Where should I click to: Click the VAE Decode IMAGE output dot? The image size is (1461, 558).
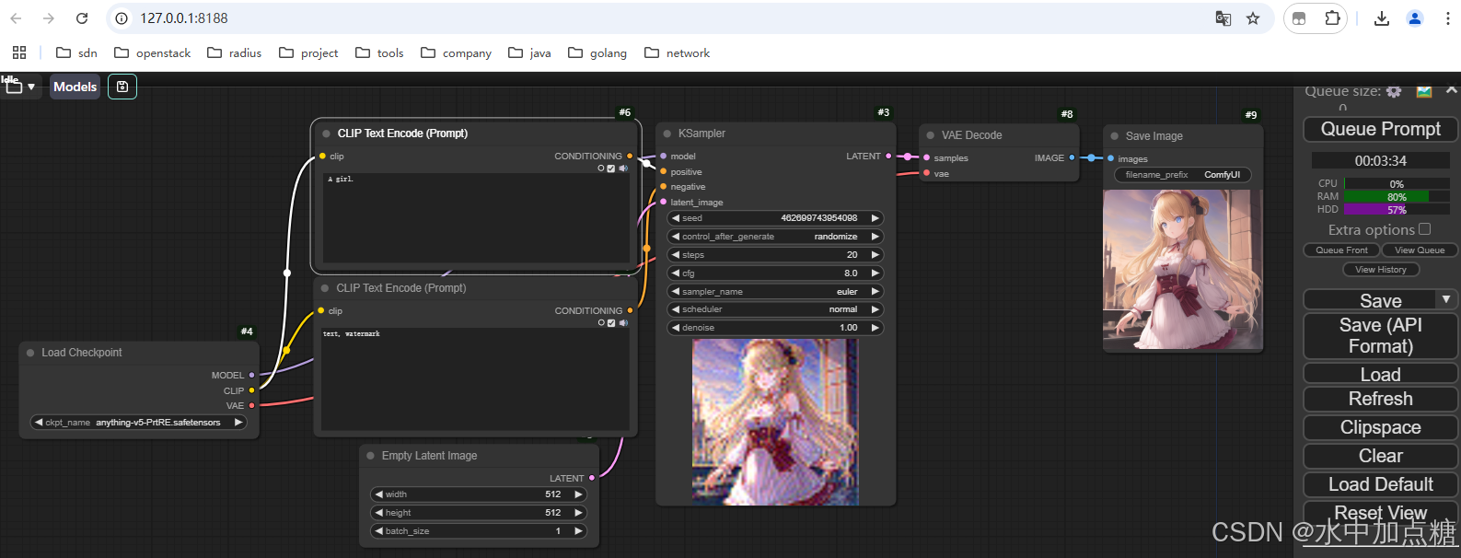point(1072,158)
